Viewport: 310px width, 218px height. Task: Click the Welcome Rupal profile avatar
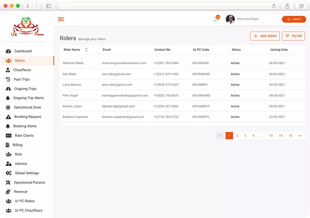(230, 19)
